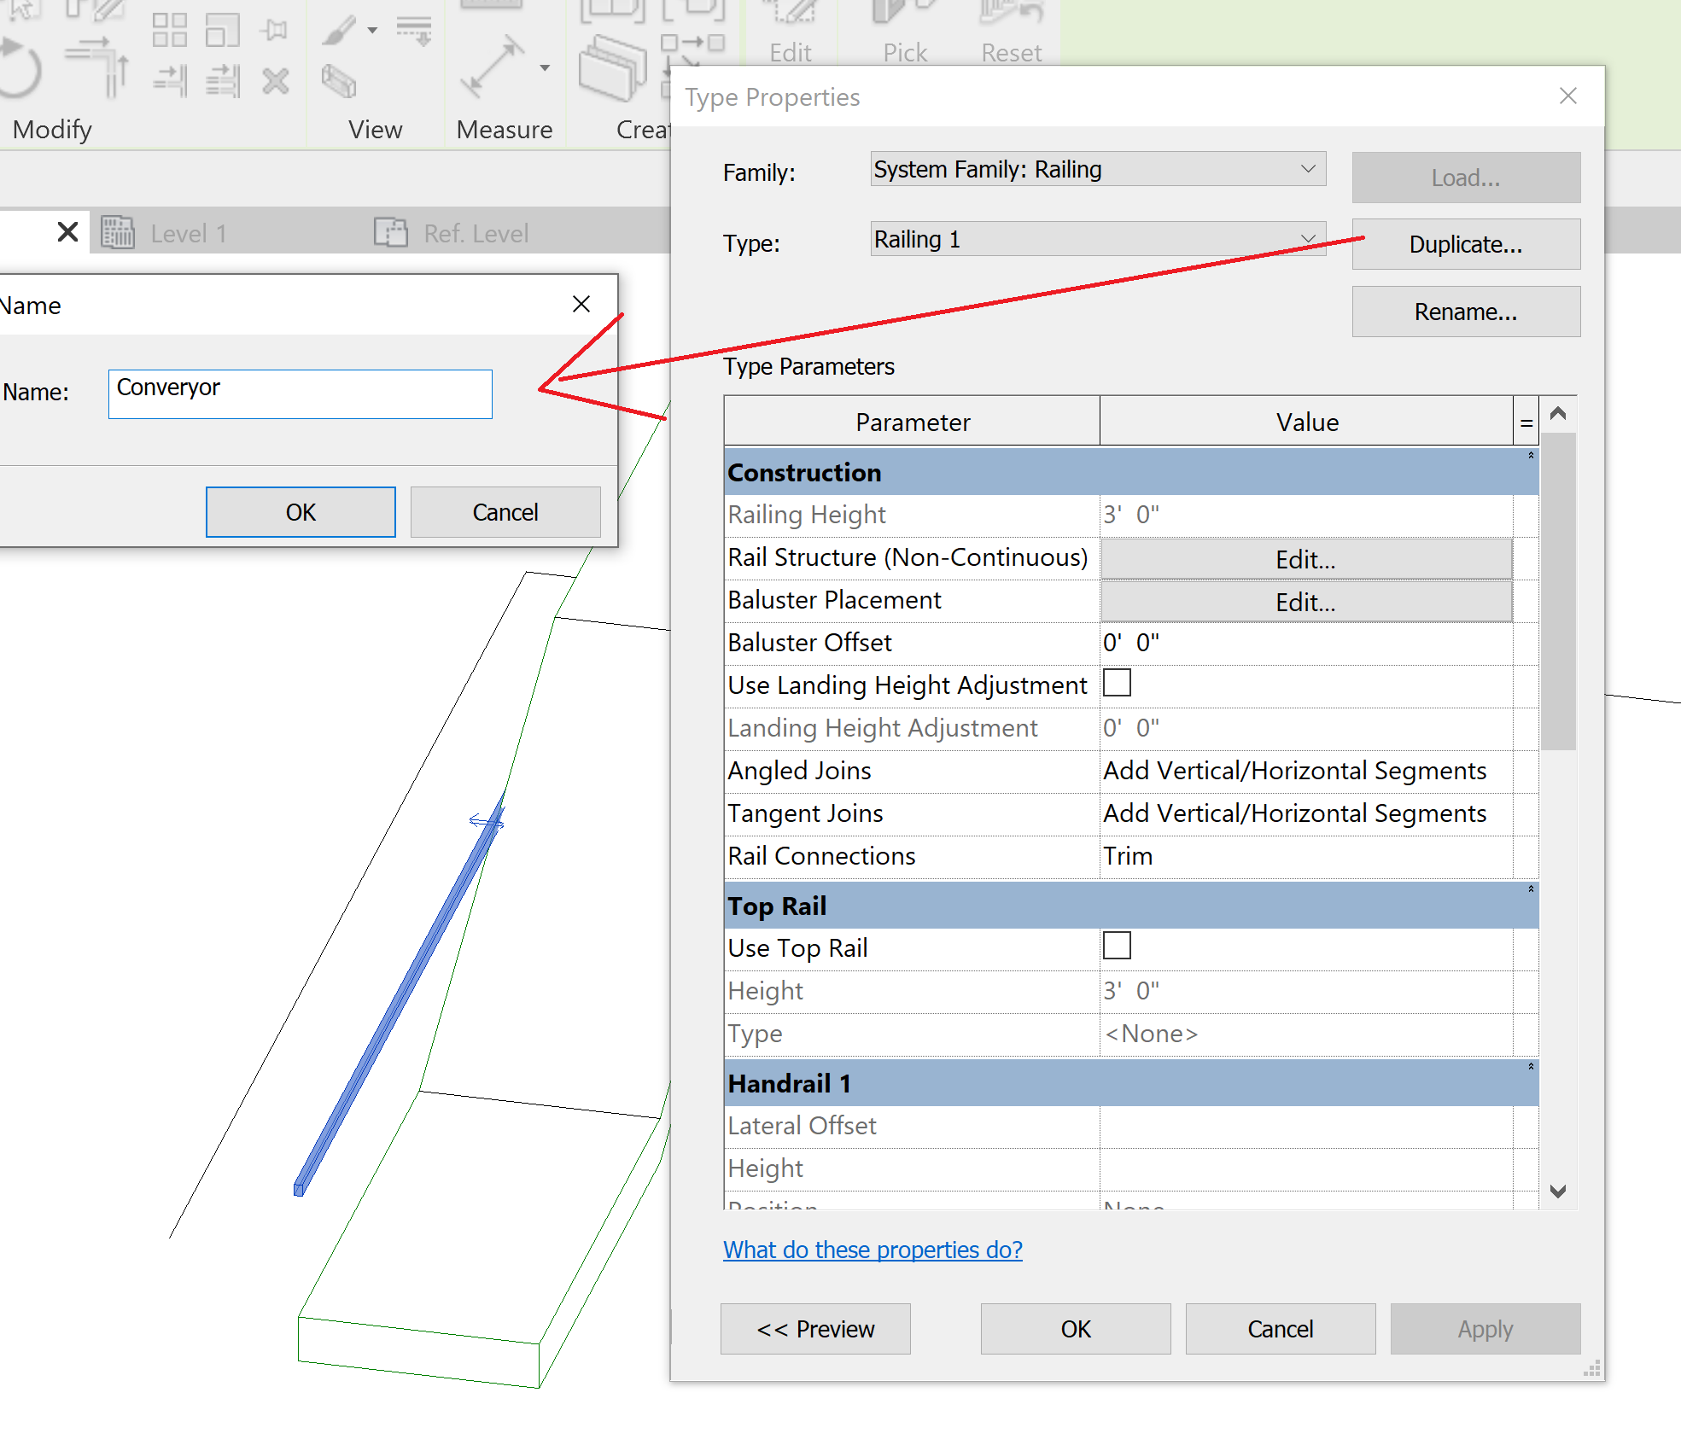Enable the Use Top Rail checkbox
The height and width of the screenshot is (1445, 1681).
[x=1117, y=946]
